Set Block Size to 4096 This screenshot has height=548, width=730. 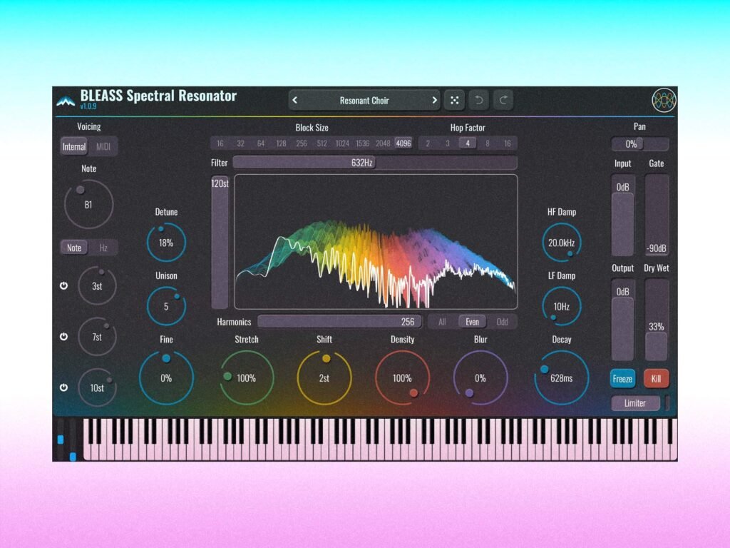(403, 143)
